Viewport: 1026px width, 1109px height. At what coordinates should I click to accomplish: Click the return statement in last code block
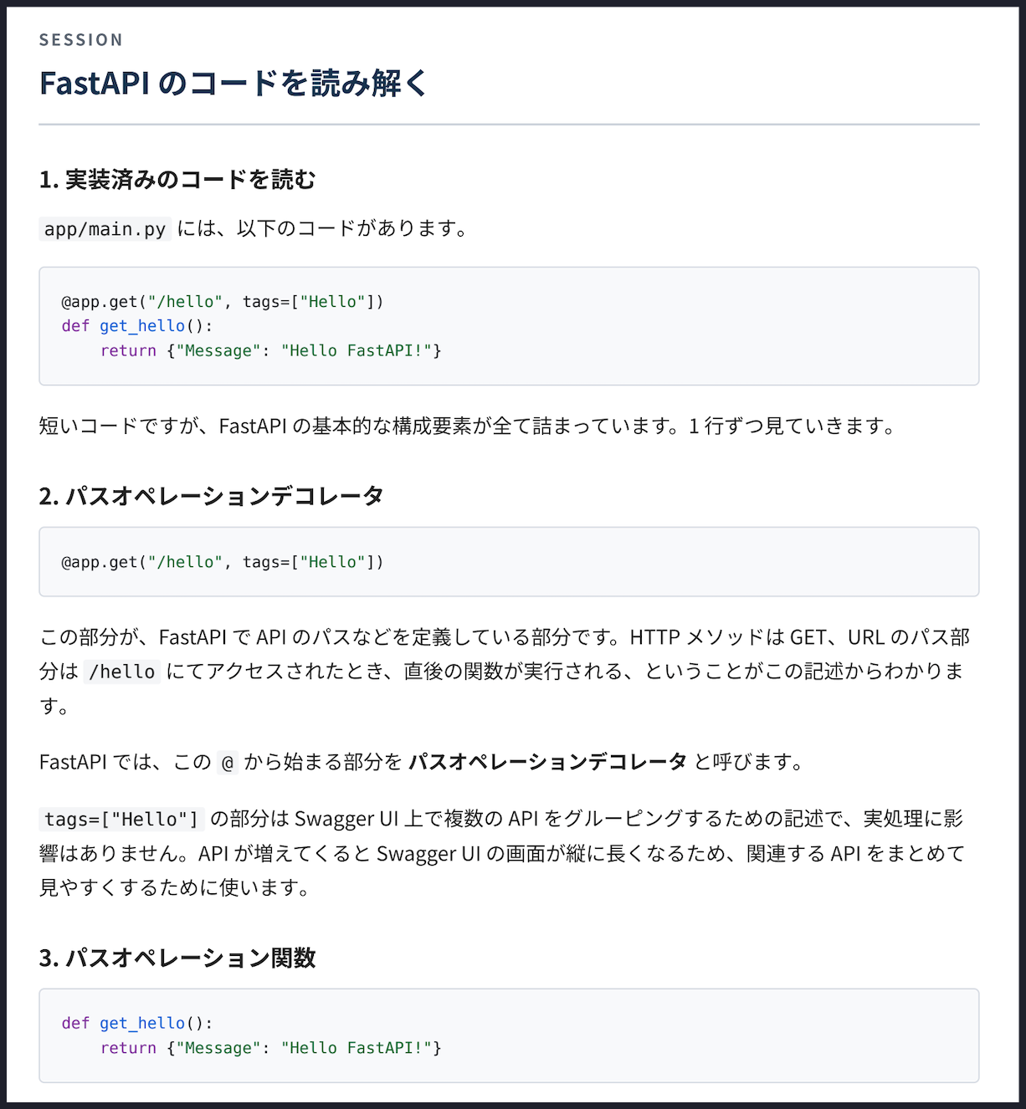[271, 1048]
